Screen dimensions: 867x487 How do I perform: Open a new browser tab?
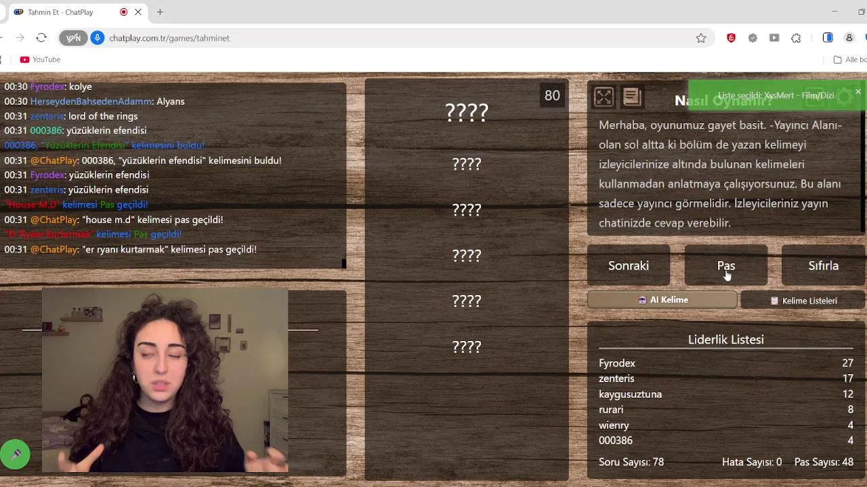tap(160, 12)
